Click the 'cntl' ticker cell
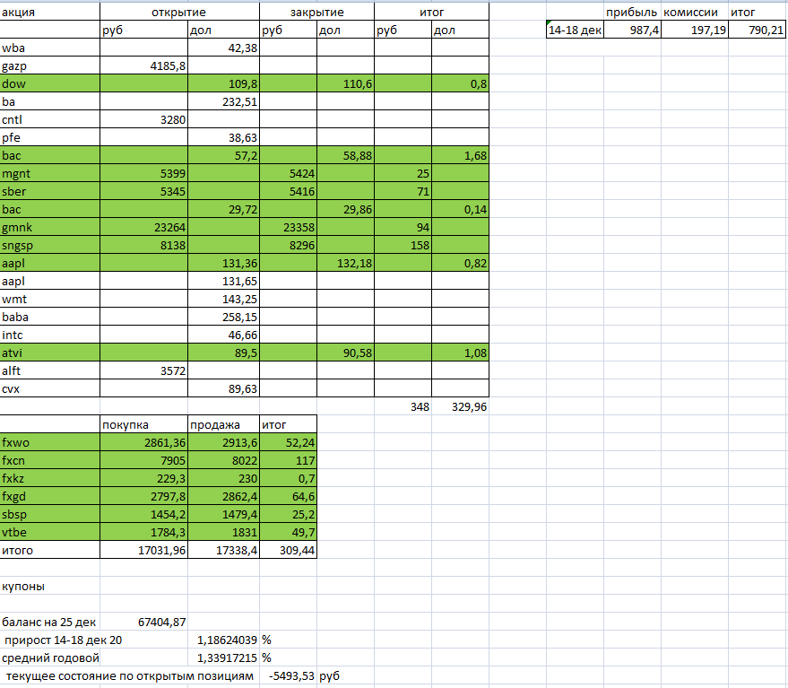788x688 pixels. [x=49, y=119]
